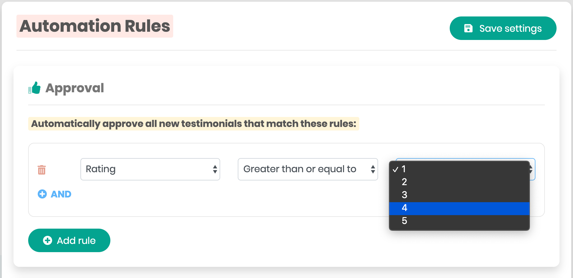Select option 1 in the open list
This screenshot has width=573, height=278.
click(404, 169)
